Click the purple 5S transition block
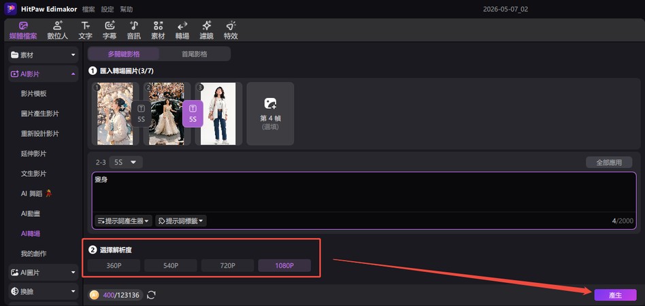 coord(193,114)
